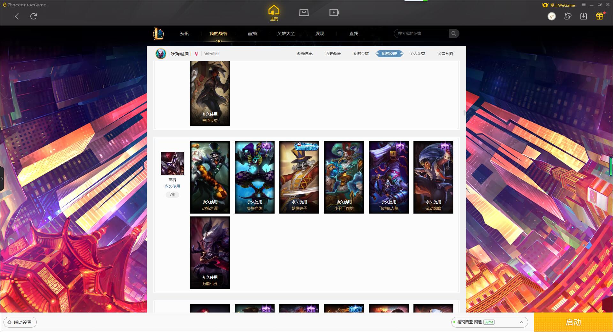Focus the 搜索我的英雄 search field
This screenshot has height=332, width=613.
tap(421, 34)
